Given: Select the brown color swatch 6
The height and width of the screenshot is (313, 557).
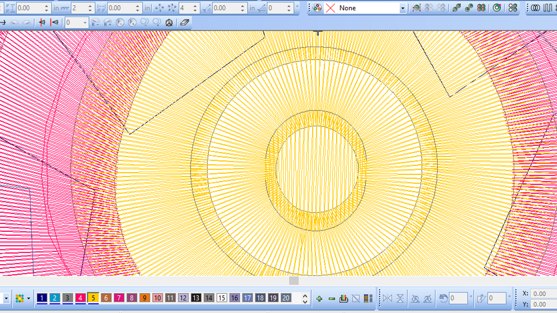Looking at the screenshot, I should 106,298.
